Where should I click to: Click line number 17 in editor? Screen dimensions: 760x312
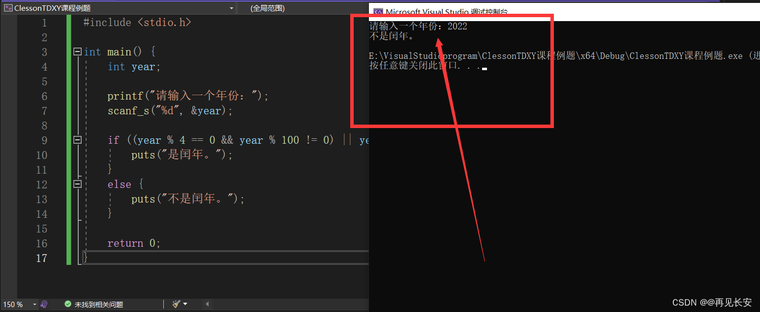pyautogui.click(x=42, y=258)
